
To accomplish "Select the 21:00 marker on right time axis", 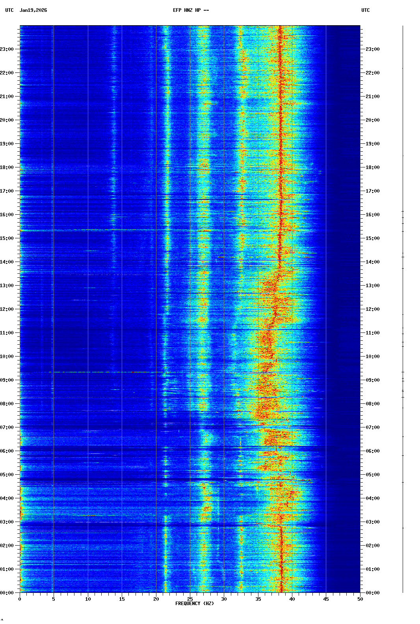I will (x=372, y=97).
